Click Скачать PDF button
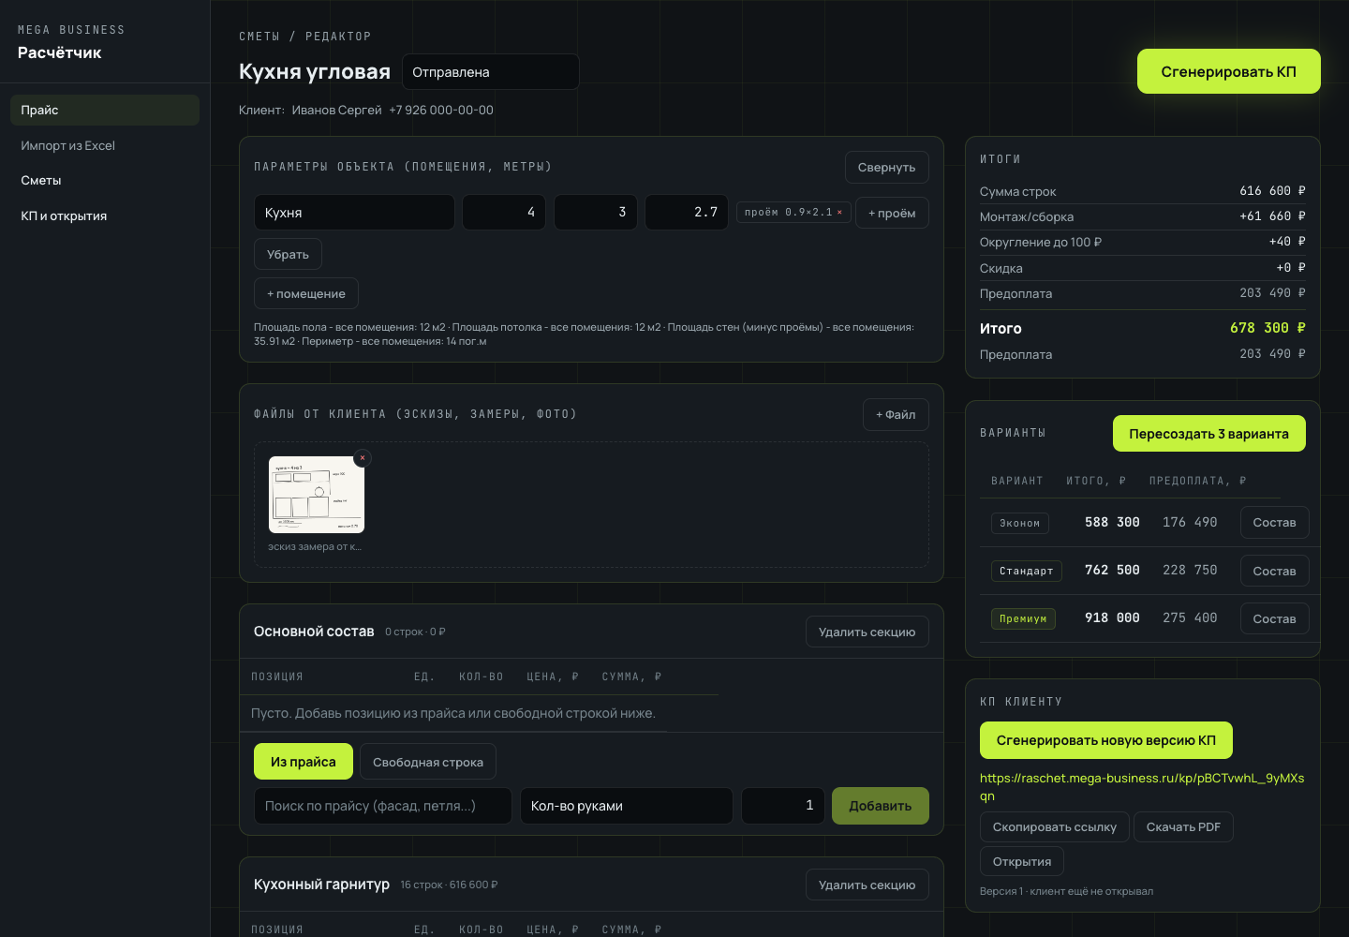This screenshot has height=937, width=1349. 1184,827
